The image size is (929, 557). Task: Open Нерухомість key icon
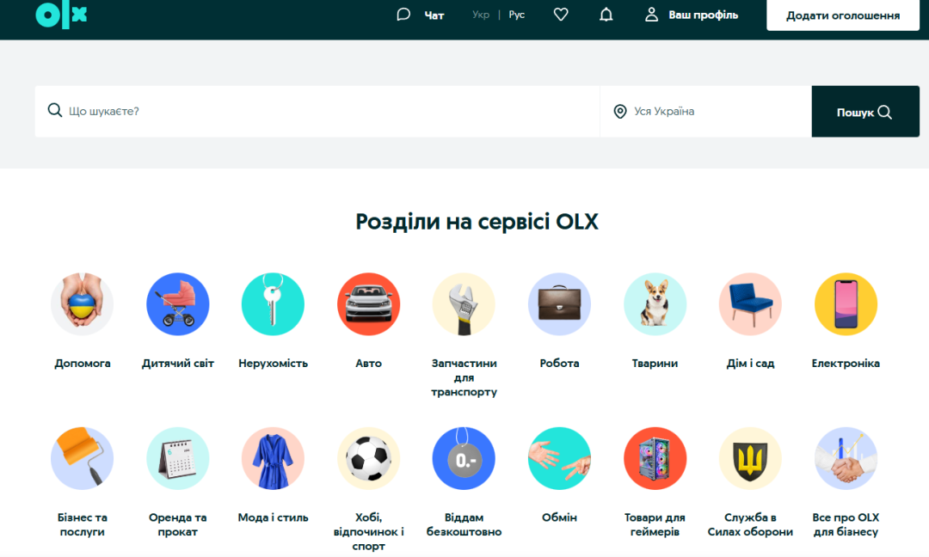pos(274,304)
